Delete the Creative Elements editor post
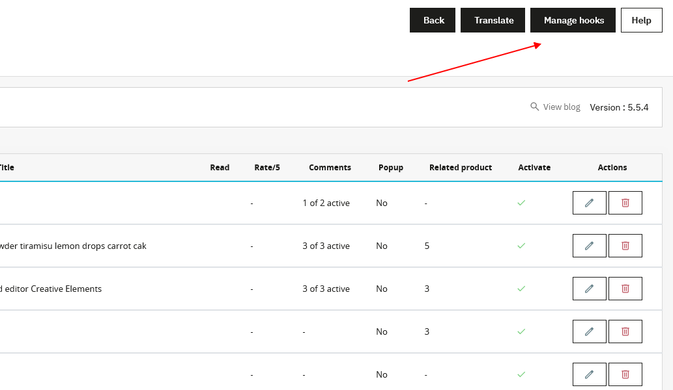The height and width of the screenshot is (390, 673). coord(625,289)
